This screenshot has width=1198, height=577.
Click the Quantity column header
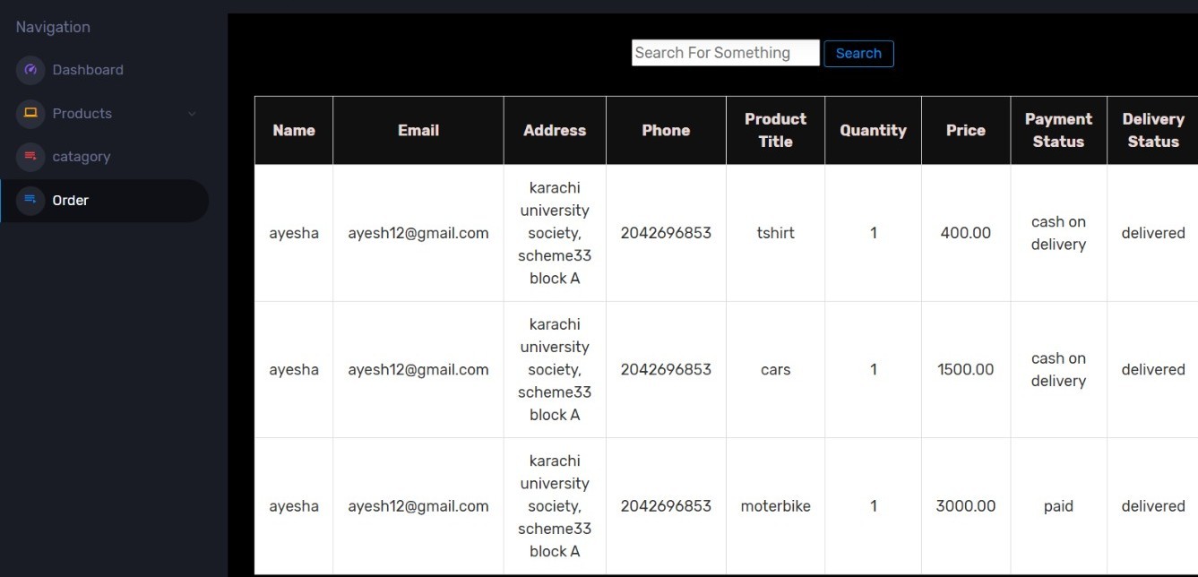(873, 130)
